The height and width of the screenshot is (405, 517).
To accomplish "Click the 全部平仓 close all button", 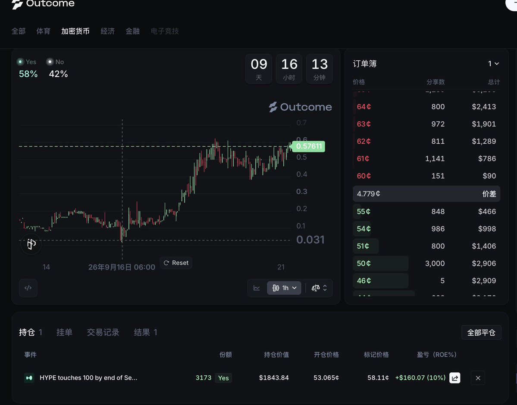I will click(x=481, y=333).
